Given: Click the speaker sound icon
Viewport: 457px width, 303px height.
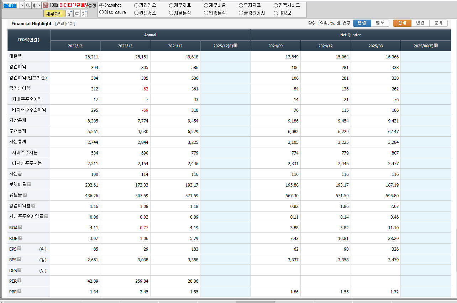Looking at the screenshot, I should coord(35,5).
